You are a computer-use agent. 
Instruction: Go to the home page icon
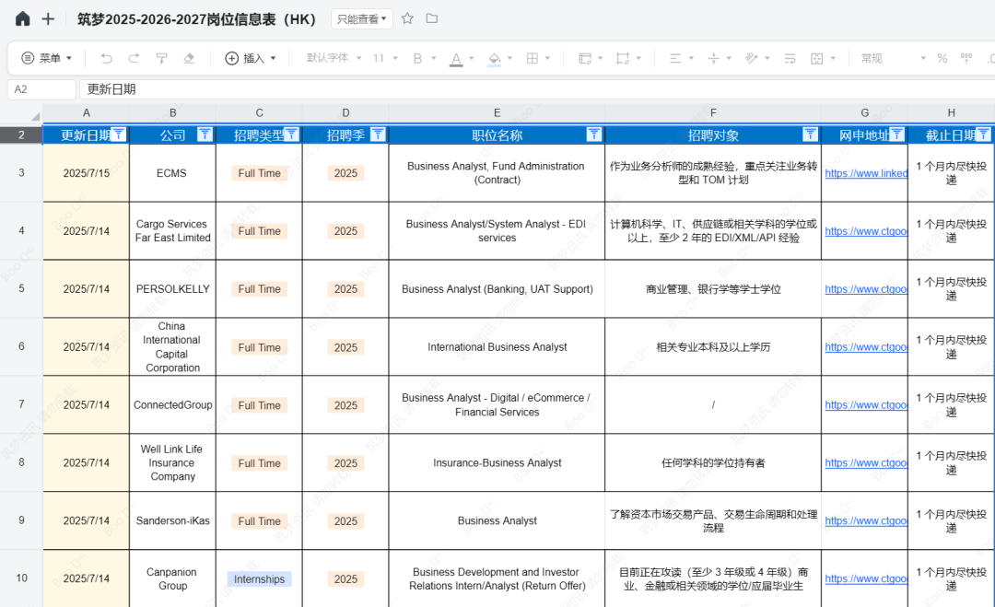coord(23,19)
